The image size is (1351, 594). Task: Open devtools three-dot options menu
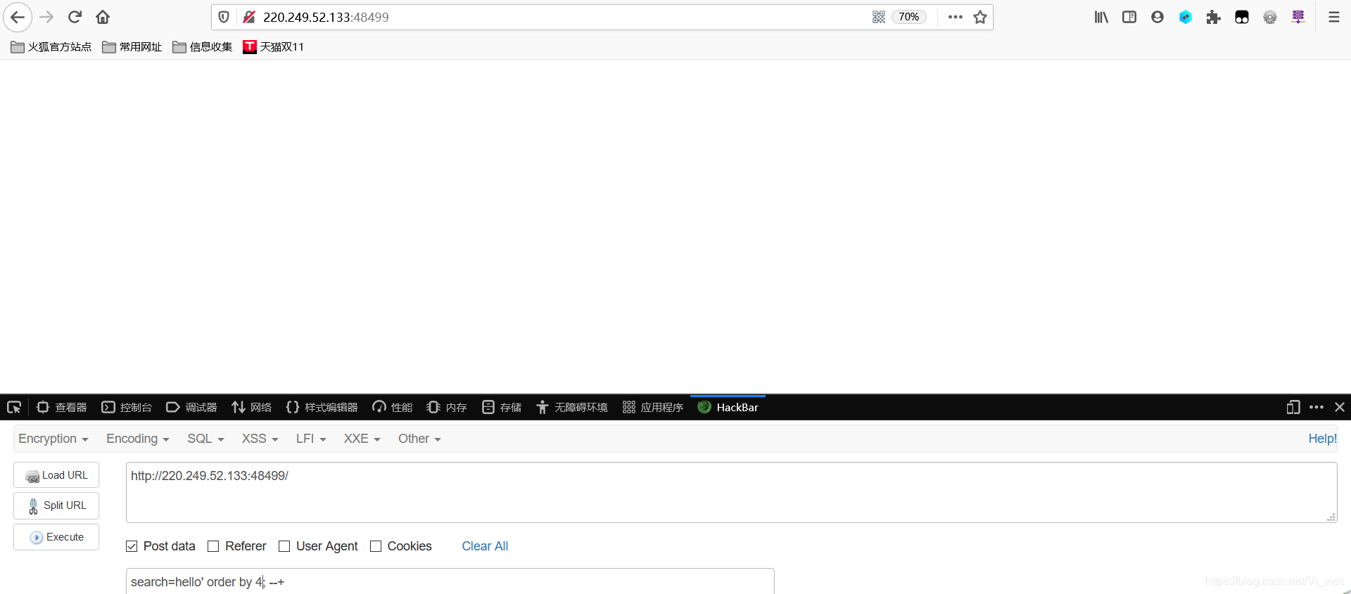point(1317,407)
